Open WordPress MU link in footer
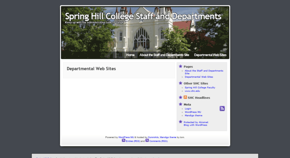This screenshot has width=290, height=158. click(x=126, y=137)
